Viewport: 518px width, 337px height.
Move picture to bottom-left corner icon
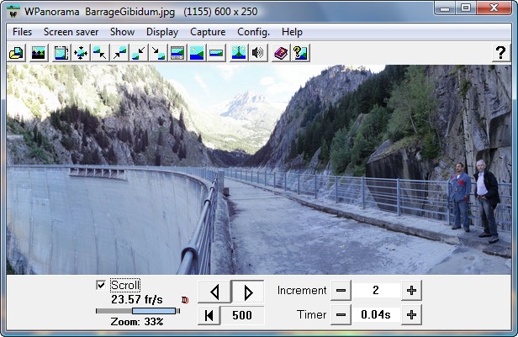[139, 53]
